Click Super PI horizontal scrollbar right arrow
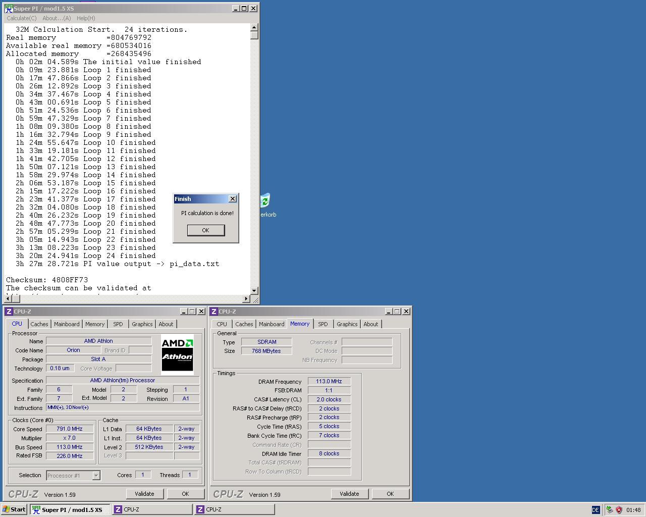This screenshot has width=646, height=517. tap(246, 299)
